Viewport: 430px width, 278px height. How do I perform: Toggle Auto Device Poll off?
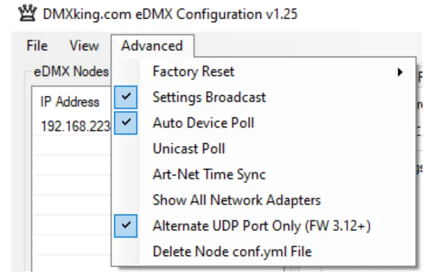tap(203, 123)
